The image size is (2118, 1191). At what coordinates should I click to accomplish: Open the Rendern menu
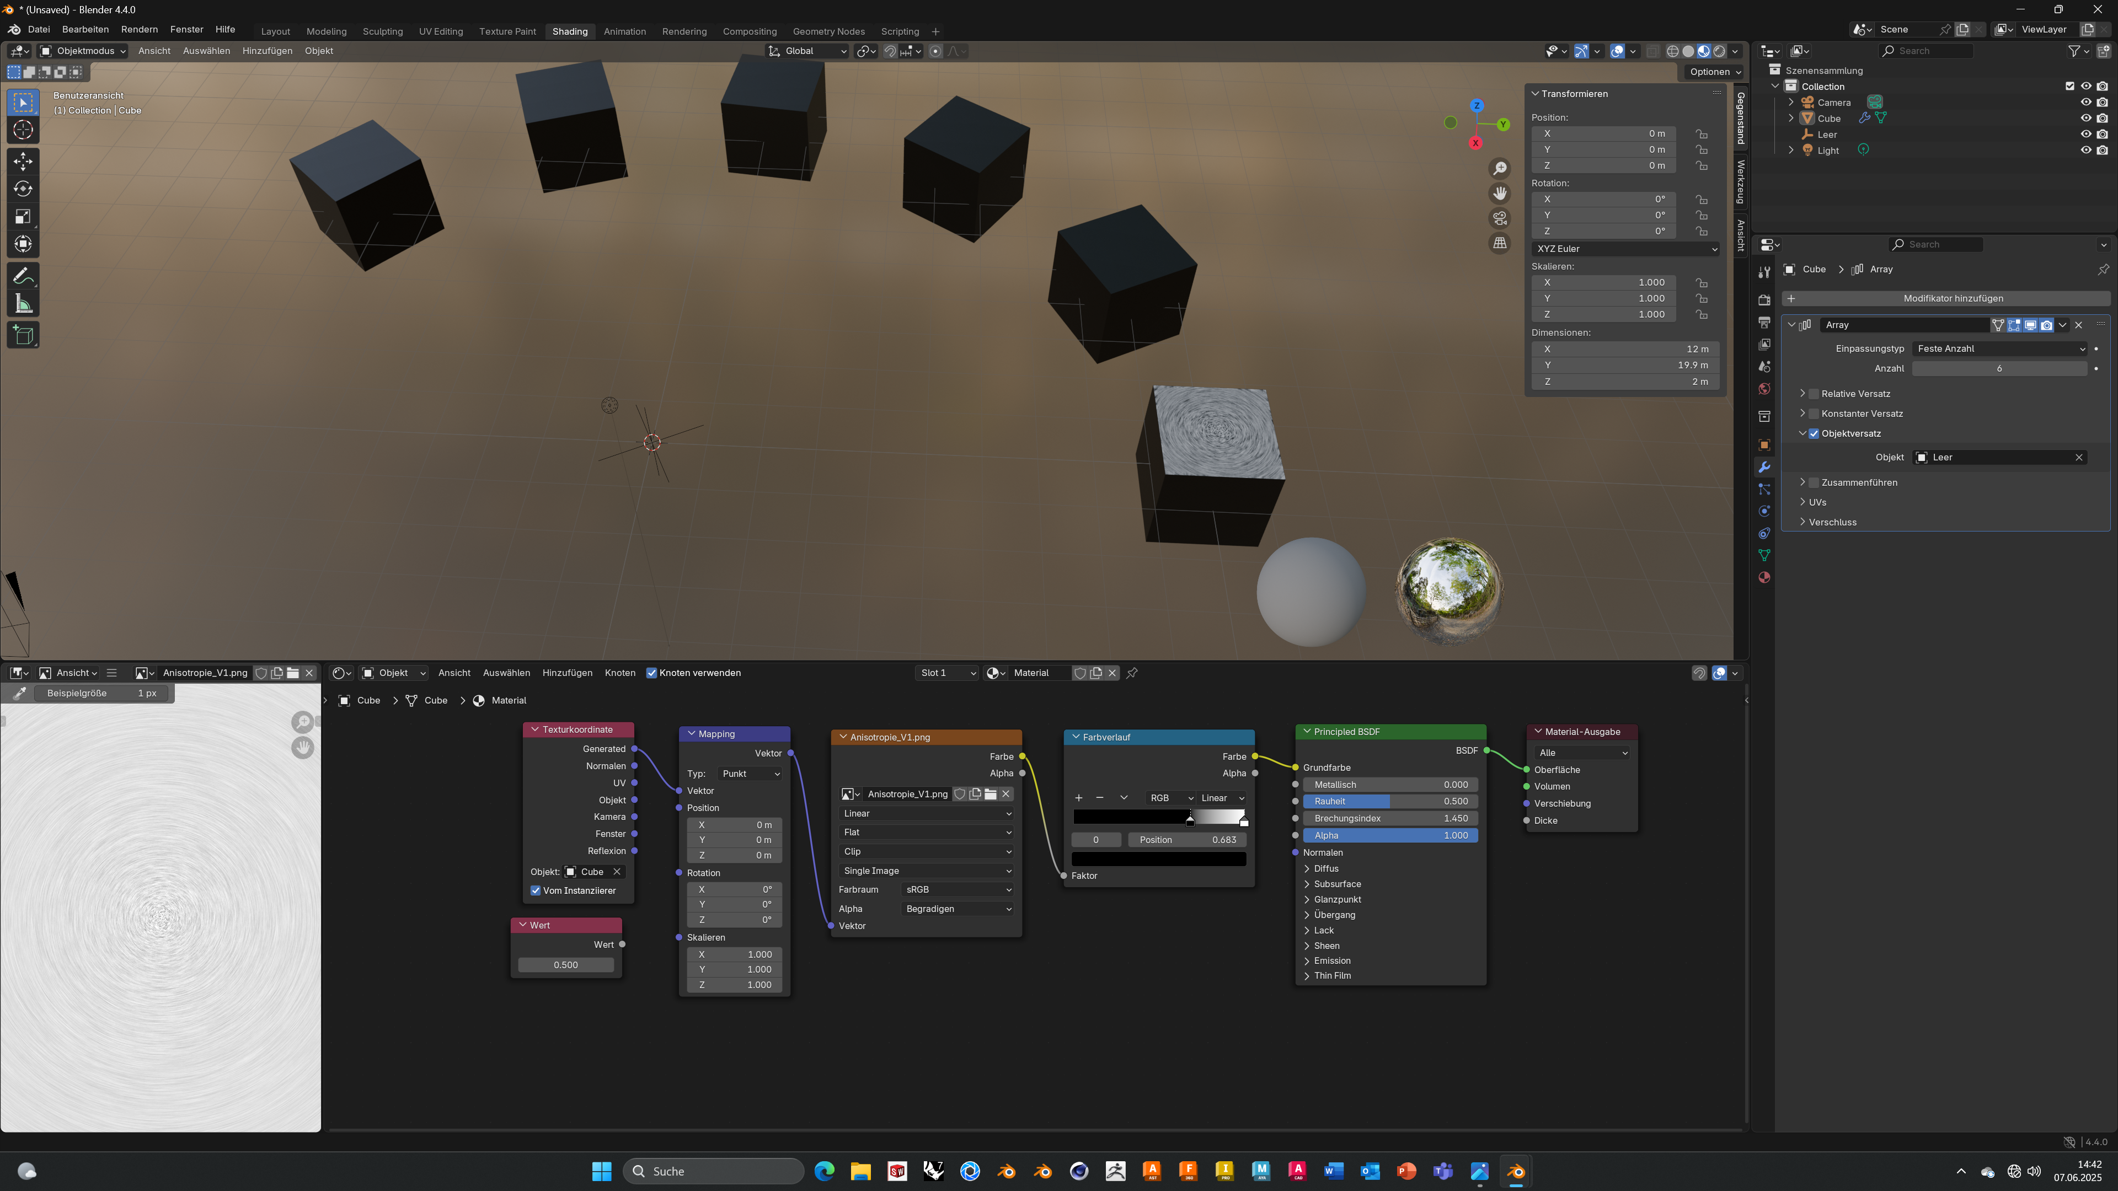tap(139, 30)
